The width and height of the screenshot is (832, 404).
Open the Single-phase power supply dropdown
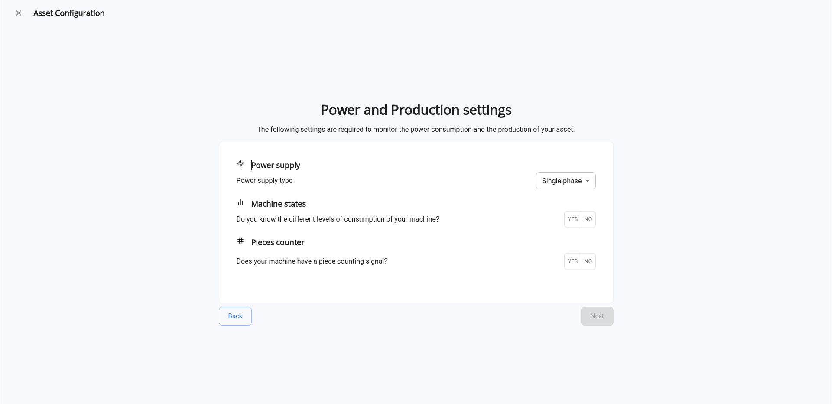(565, 181)
